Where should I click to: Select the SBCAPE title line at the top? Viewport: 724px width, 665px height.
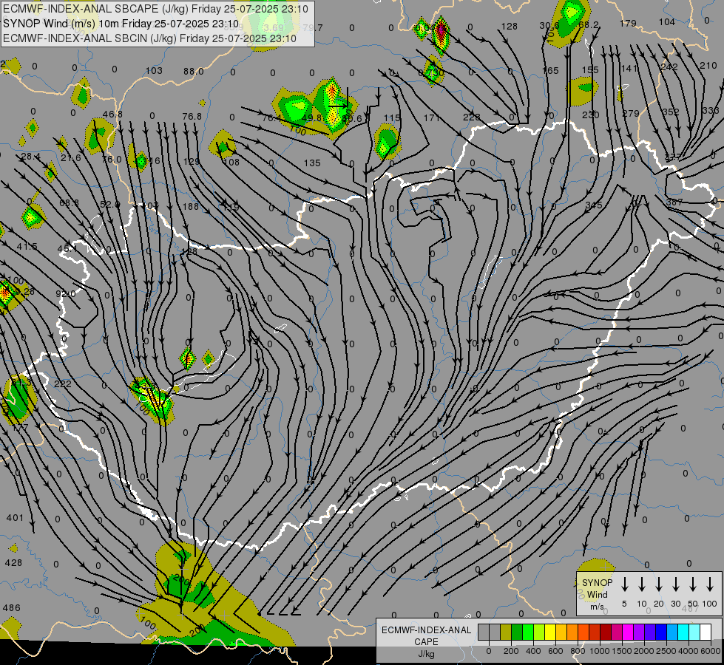coord(155,9)
